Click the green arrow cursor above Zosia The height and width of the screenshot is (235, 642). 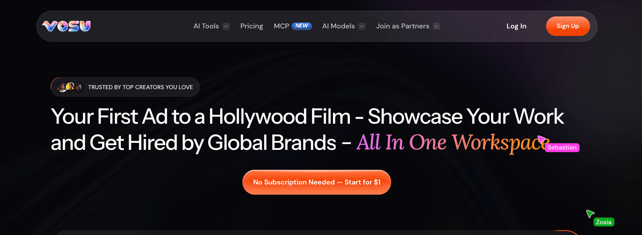(590, 214)
